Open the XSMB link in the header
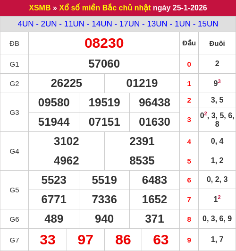The height and width of the screenshot is (251, 236). pyautogui.click(x=40, y=8)
